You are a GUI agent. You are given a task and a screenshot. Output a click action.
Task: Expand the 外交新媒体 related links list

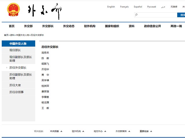point(123,131)
